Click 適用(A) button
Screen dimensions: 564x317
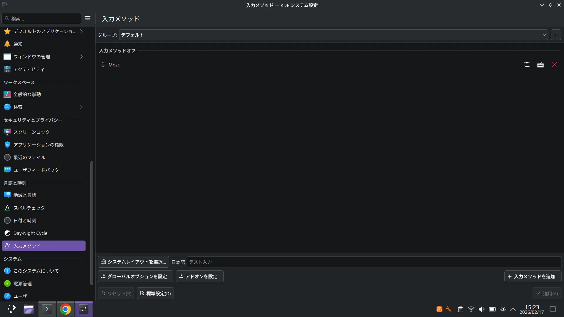[x=547, y=293]
